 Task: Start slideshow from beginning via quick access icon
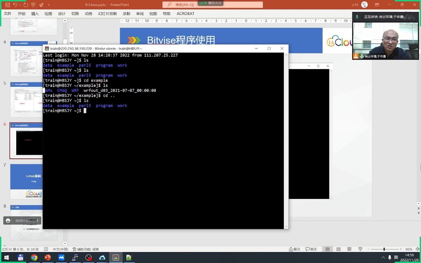tap(33, 5)
